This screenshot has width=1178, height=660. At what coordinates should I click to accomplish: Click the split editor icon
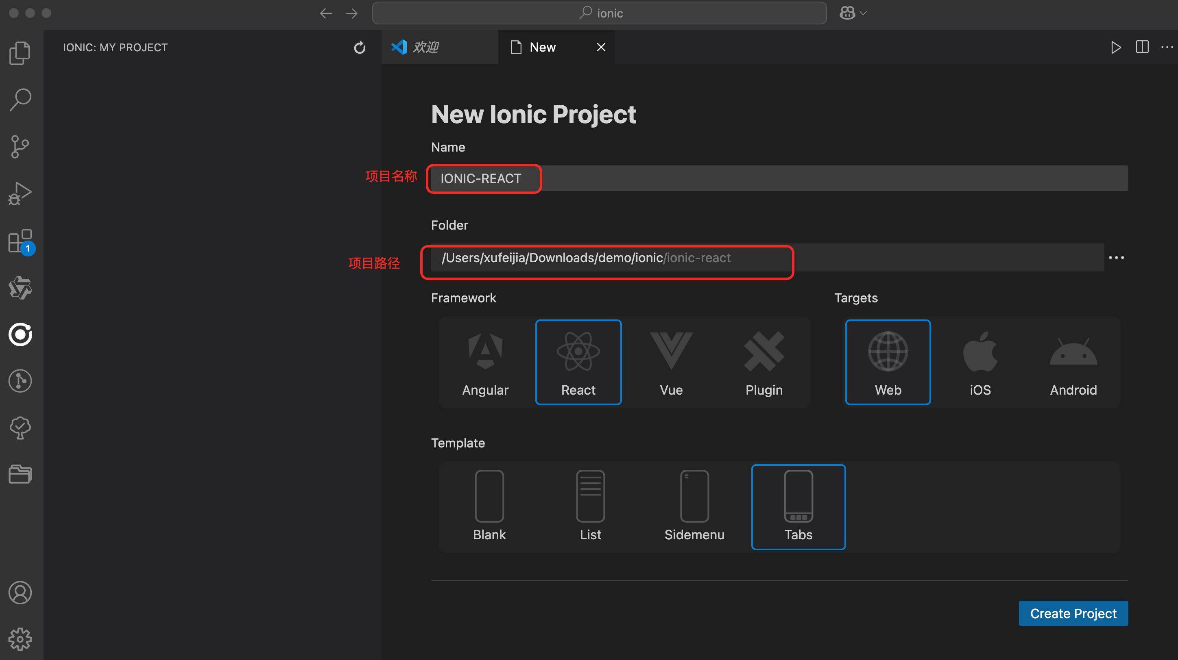pos(1142,47)
